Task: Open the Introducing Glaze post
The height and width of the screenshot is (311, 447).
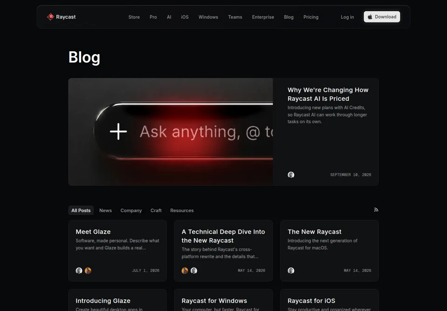Action: pos(103,301)
